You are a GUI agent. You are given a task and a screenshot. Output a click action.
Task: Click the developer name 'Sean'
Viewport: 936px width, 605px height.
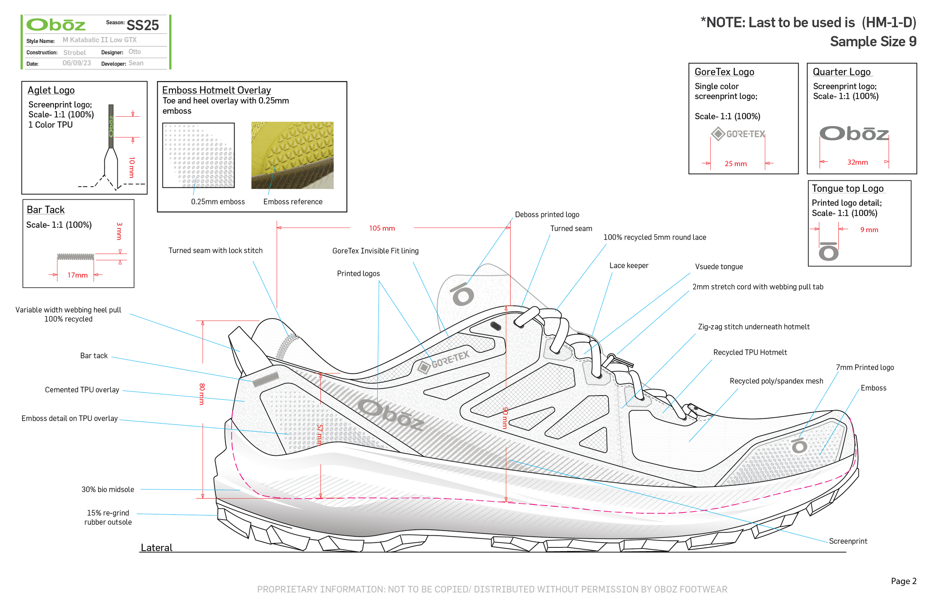[136, 63]
